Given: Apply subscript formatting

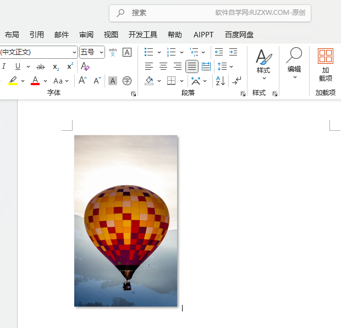Looking at the screenshot, I should coord(56,66).
